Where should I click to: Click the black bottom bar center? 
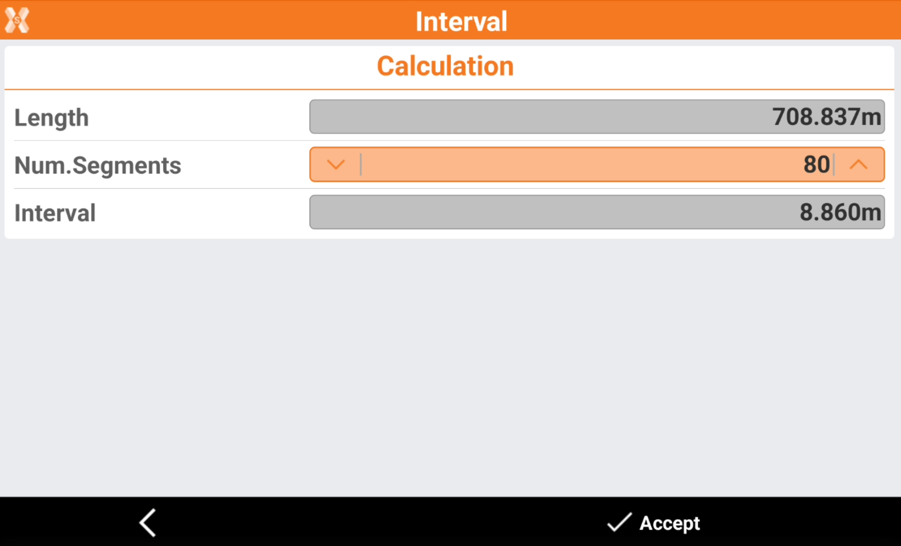tap(384, 522)
